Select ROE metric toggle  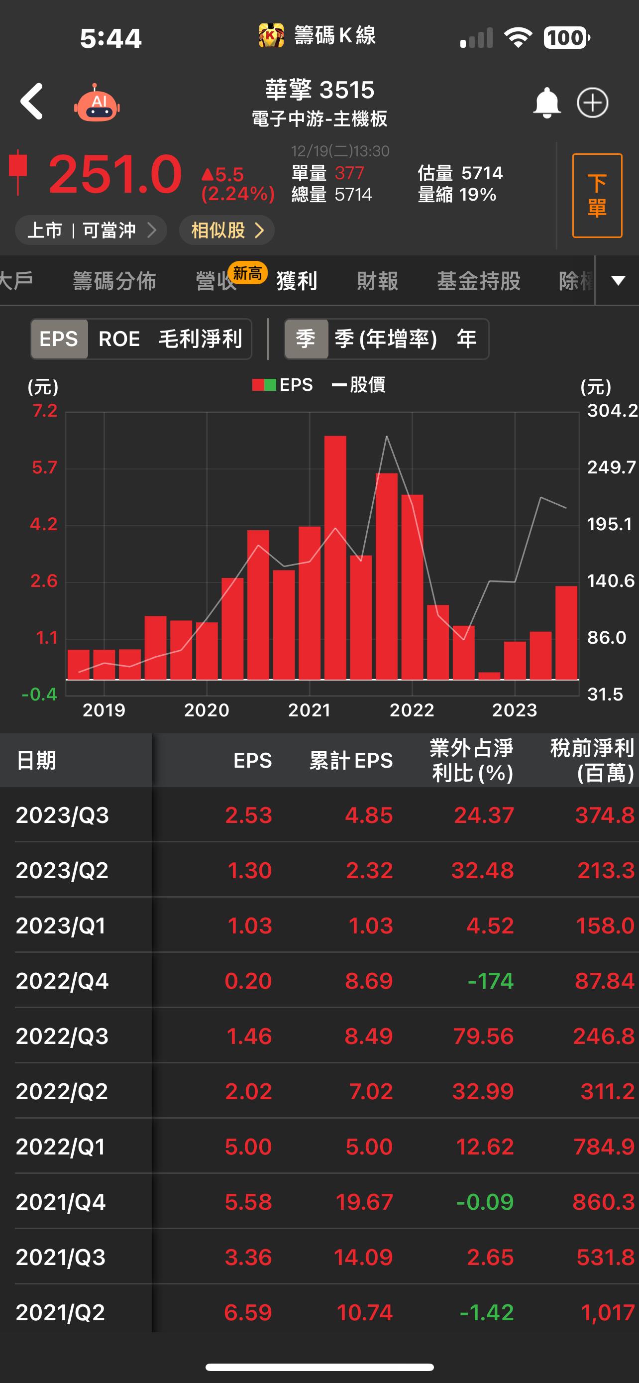[119, 339]
